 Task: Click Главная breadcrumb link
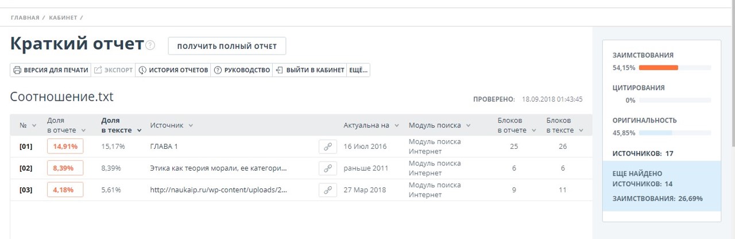click(25, 18)
